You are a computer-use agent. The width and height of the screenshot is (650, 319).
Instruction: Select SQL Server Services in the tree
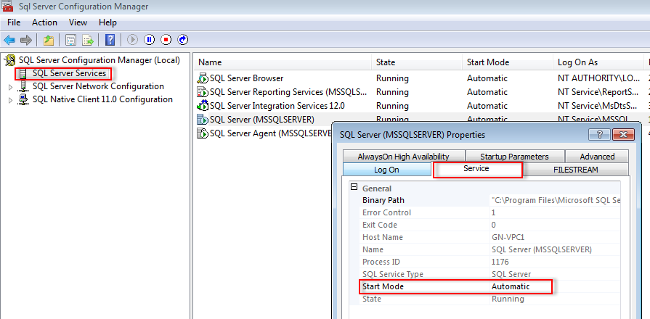click(69, 74)
